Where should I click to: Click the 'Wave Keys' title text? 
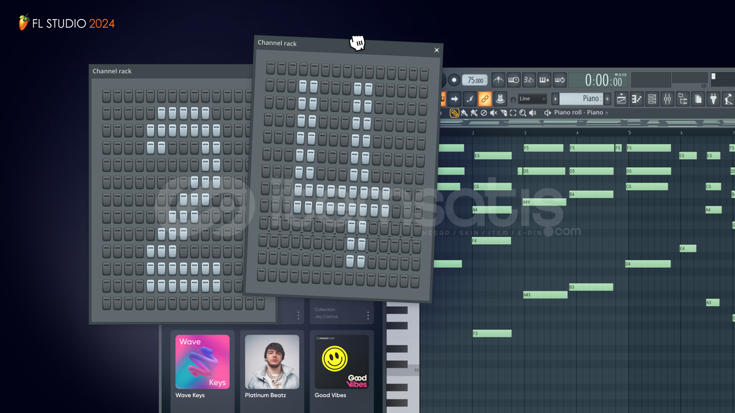190,395
